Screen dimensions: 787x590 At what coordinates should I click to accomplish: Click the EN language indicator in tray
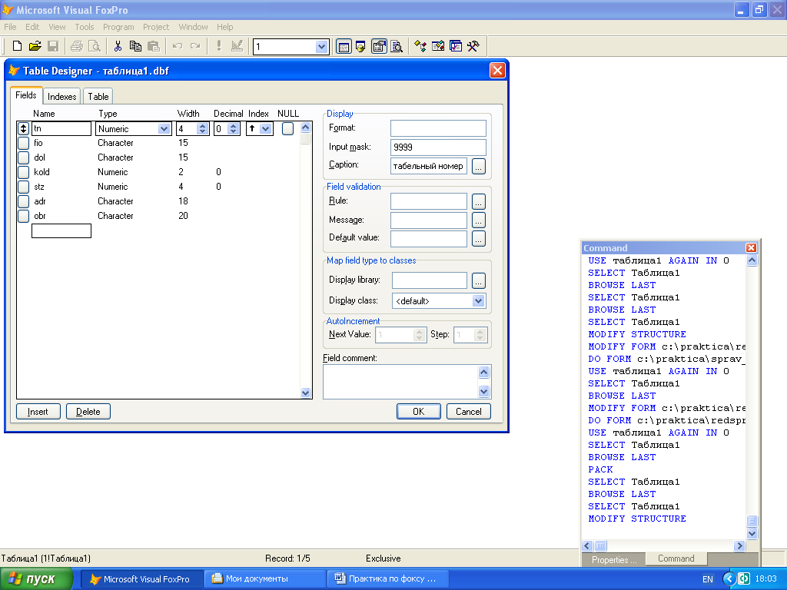pos(708,579)
